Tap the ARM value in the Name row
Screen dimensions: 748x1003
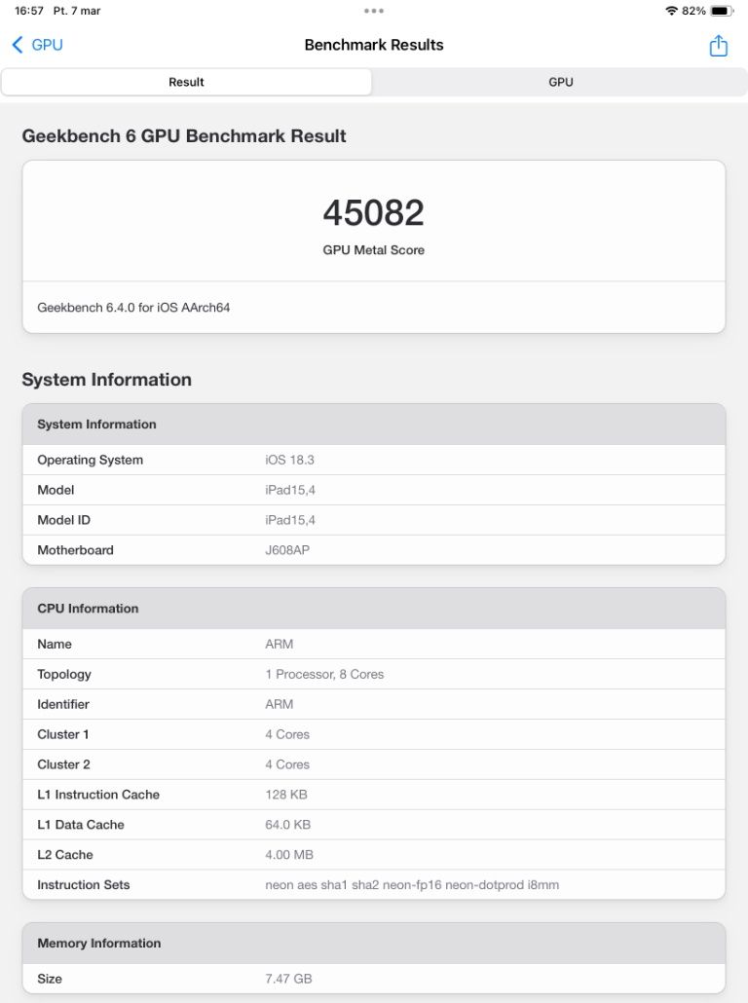tap(279, 644)
